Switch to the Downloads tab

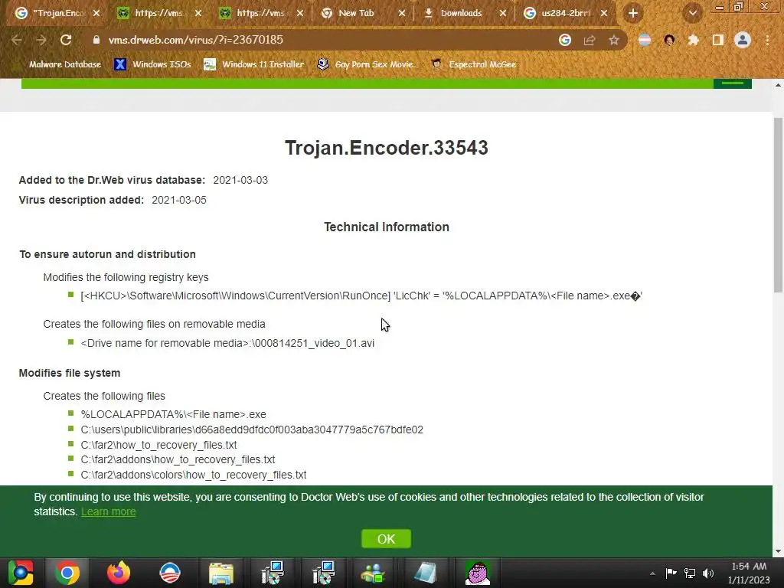point(464,14)
